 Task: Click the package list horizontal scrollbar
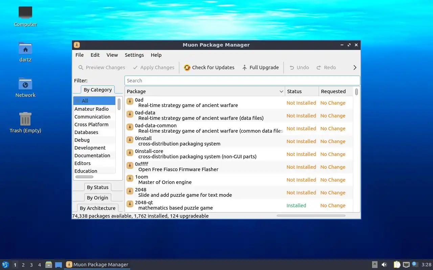click(311, 216)
